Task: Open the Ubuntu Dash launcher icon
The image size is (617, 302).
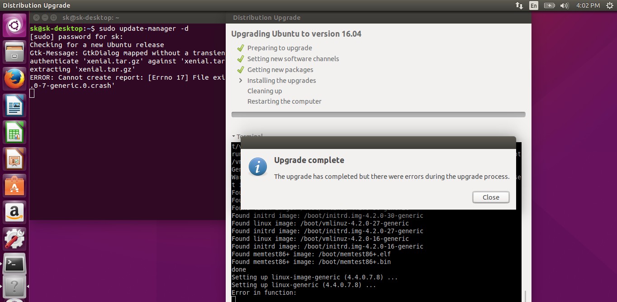Action: [x=15, y=25]
